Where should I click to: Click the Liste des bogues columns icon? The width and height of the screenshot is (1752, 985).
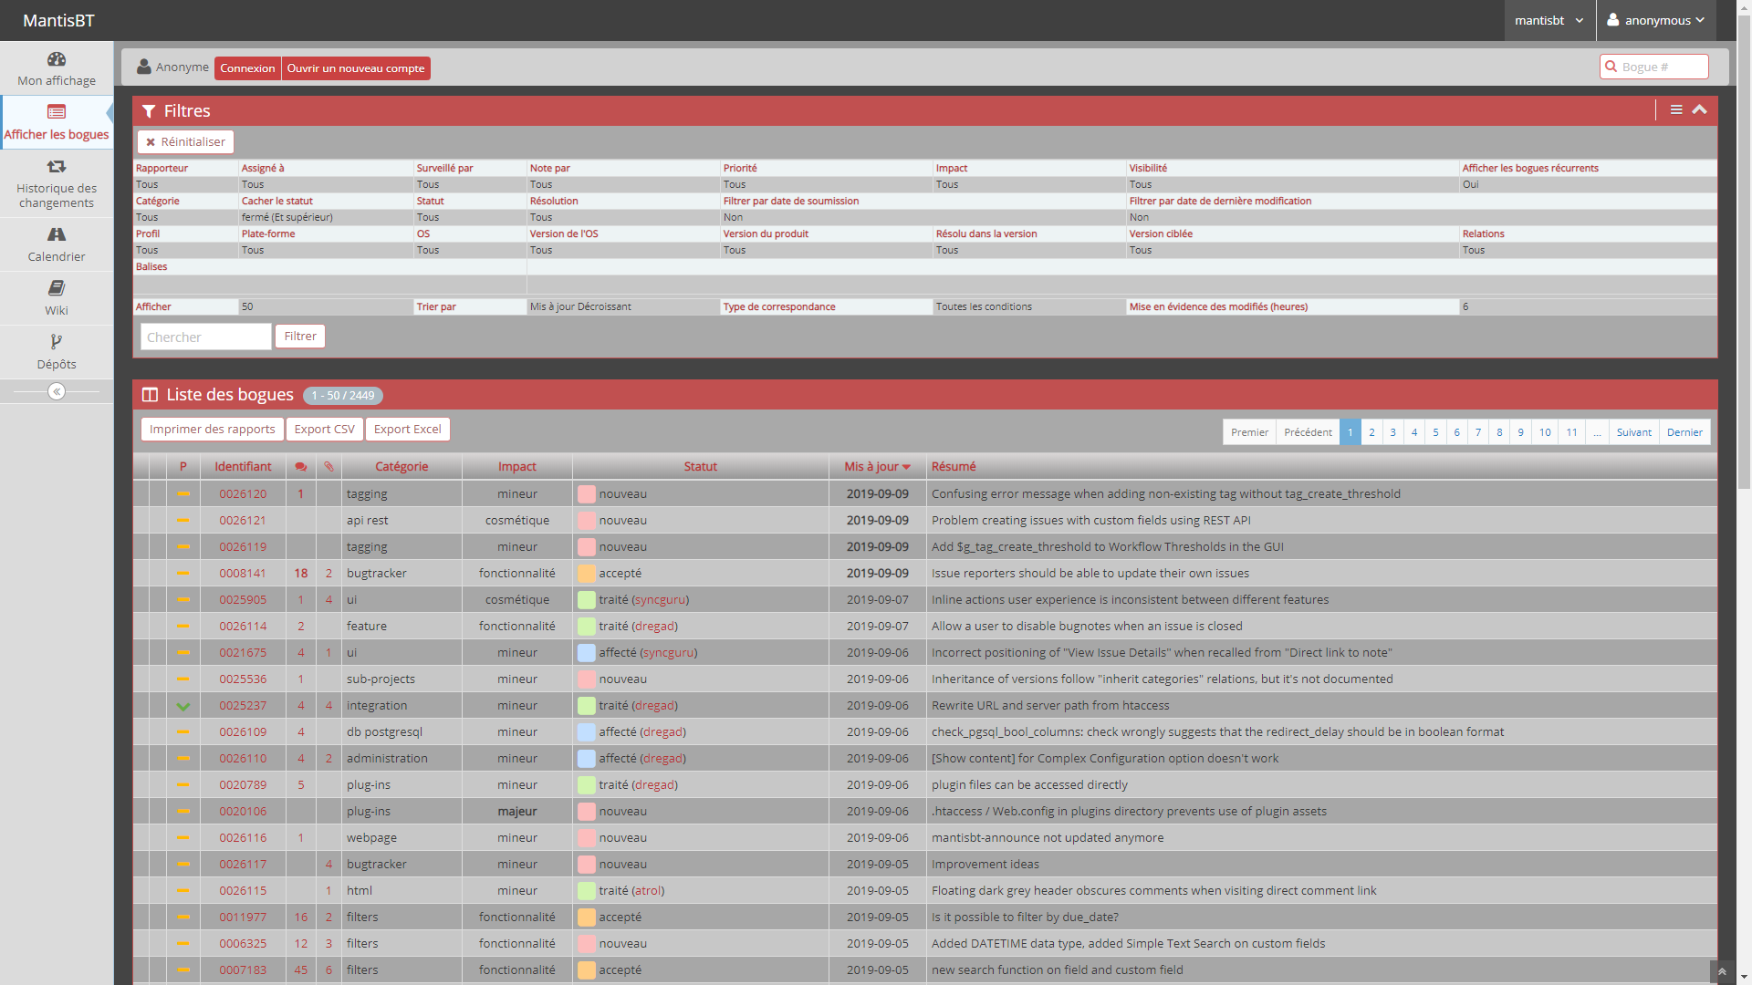click(150, 395)
